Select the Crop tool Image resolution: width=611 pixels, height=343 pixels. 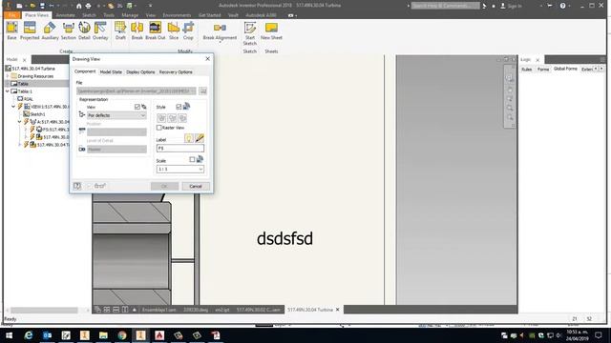(188, 30)
